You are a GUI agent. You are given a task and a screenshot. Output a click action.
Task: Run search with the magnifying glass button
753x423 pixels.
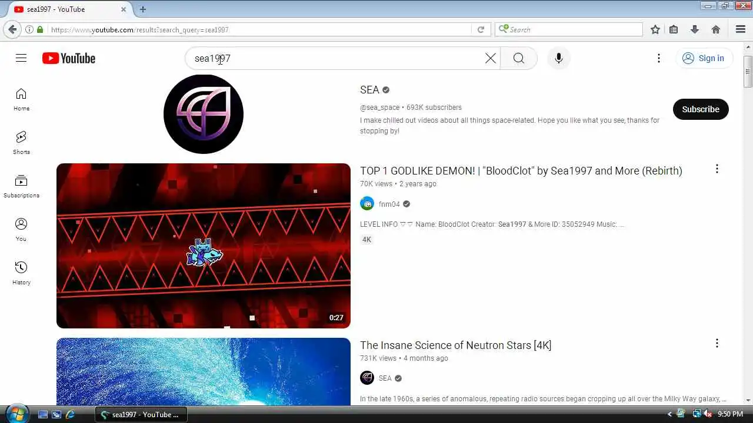pos(518,58)
